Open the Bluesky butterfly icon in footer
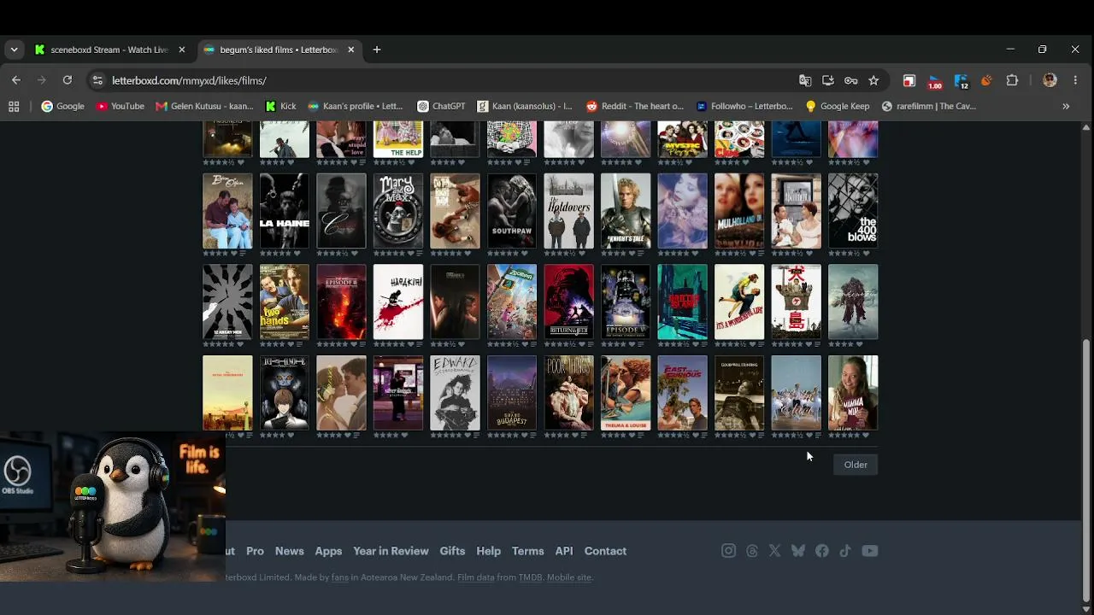 click(x=798, y=551)
